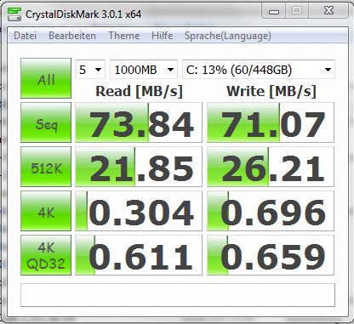Click the 512K read result 21.85
The image size is (354, 324).
139,167
